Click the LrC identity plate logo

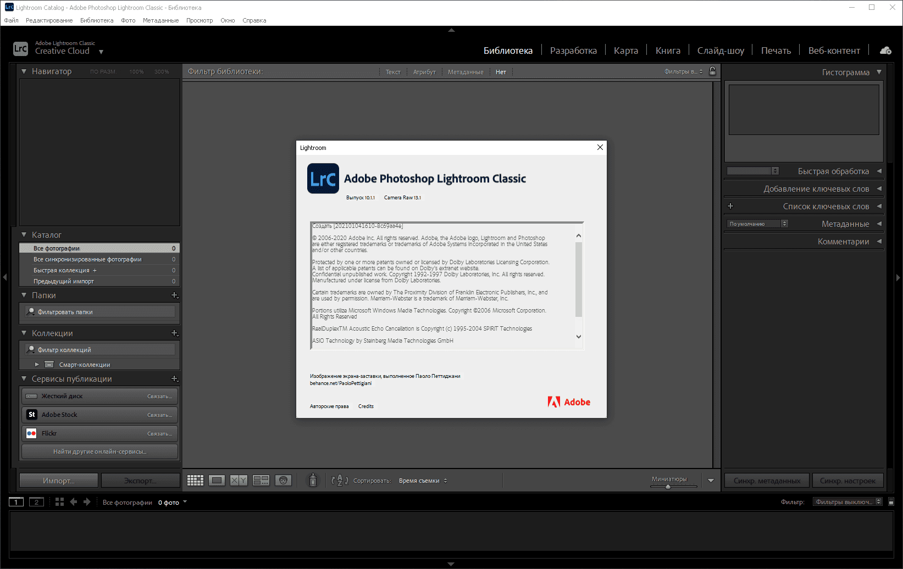coord(20,48)
